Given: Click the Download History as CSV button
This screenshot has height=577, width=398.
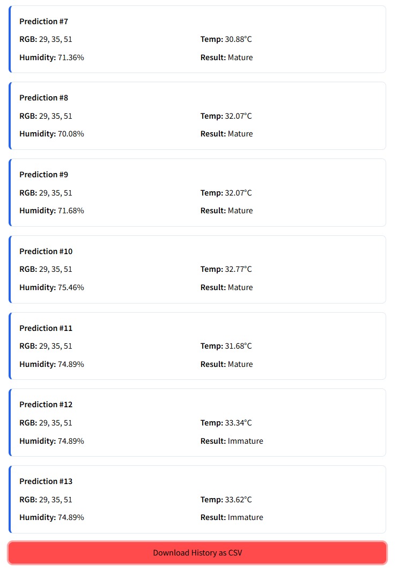Looking at the screenshot, I should pos(197,553).
